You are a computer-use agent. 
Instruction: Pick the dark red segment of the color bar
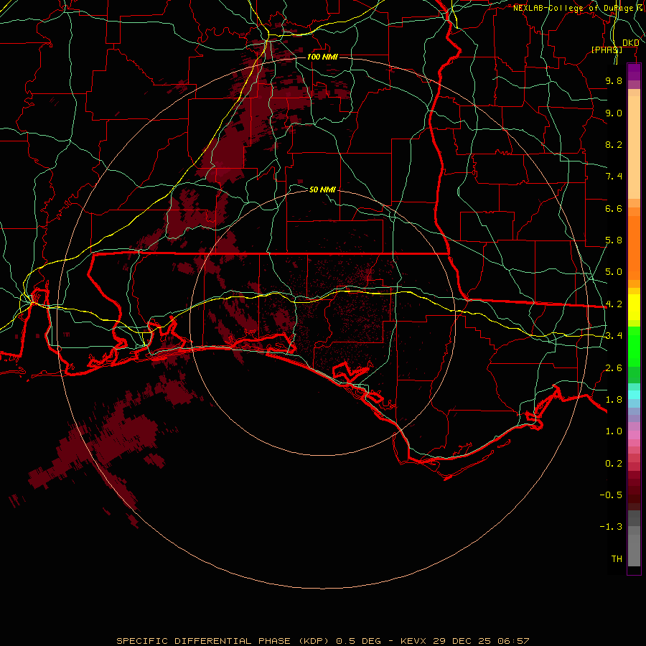point(634,490)
